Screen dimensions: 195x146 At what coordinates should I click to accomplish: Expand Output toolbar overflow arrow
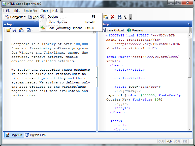190,30
